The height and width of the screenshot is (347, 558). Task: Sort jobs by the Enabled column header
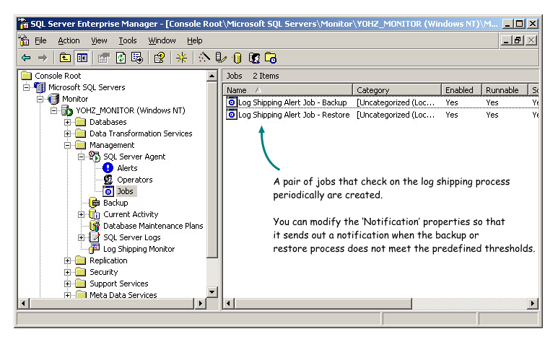[461, 90]
